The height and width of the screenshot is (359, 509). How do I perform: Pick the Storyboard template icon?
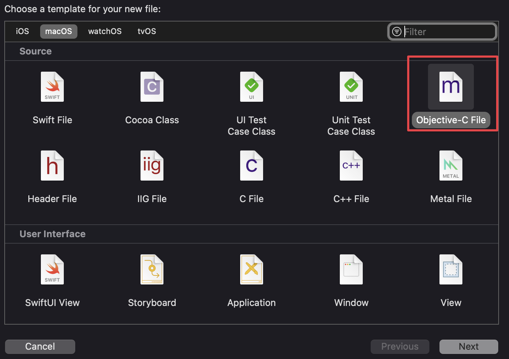tap(152, 269)
